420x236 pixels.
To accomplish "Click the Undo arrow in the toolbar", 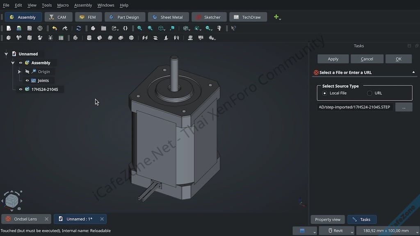I will (x=55, y=28).
